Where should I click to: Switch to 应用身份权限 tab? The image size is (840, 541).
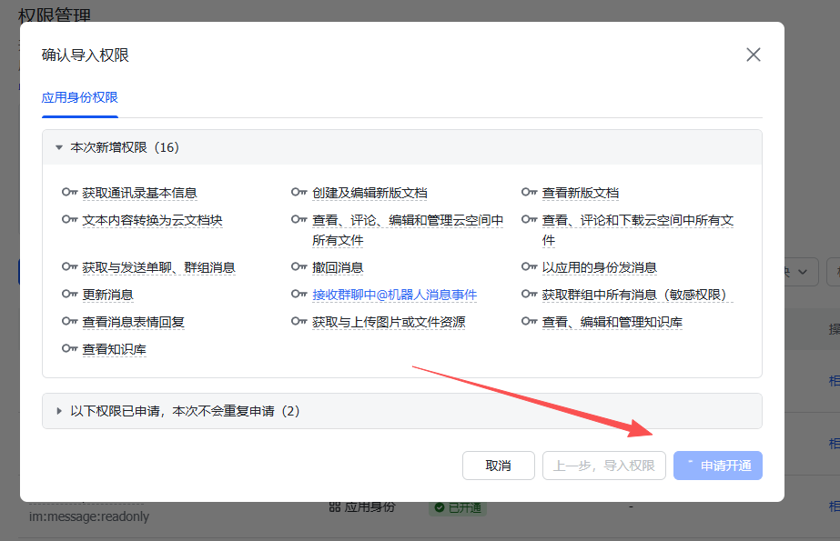pos(80,97)
